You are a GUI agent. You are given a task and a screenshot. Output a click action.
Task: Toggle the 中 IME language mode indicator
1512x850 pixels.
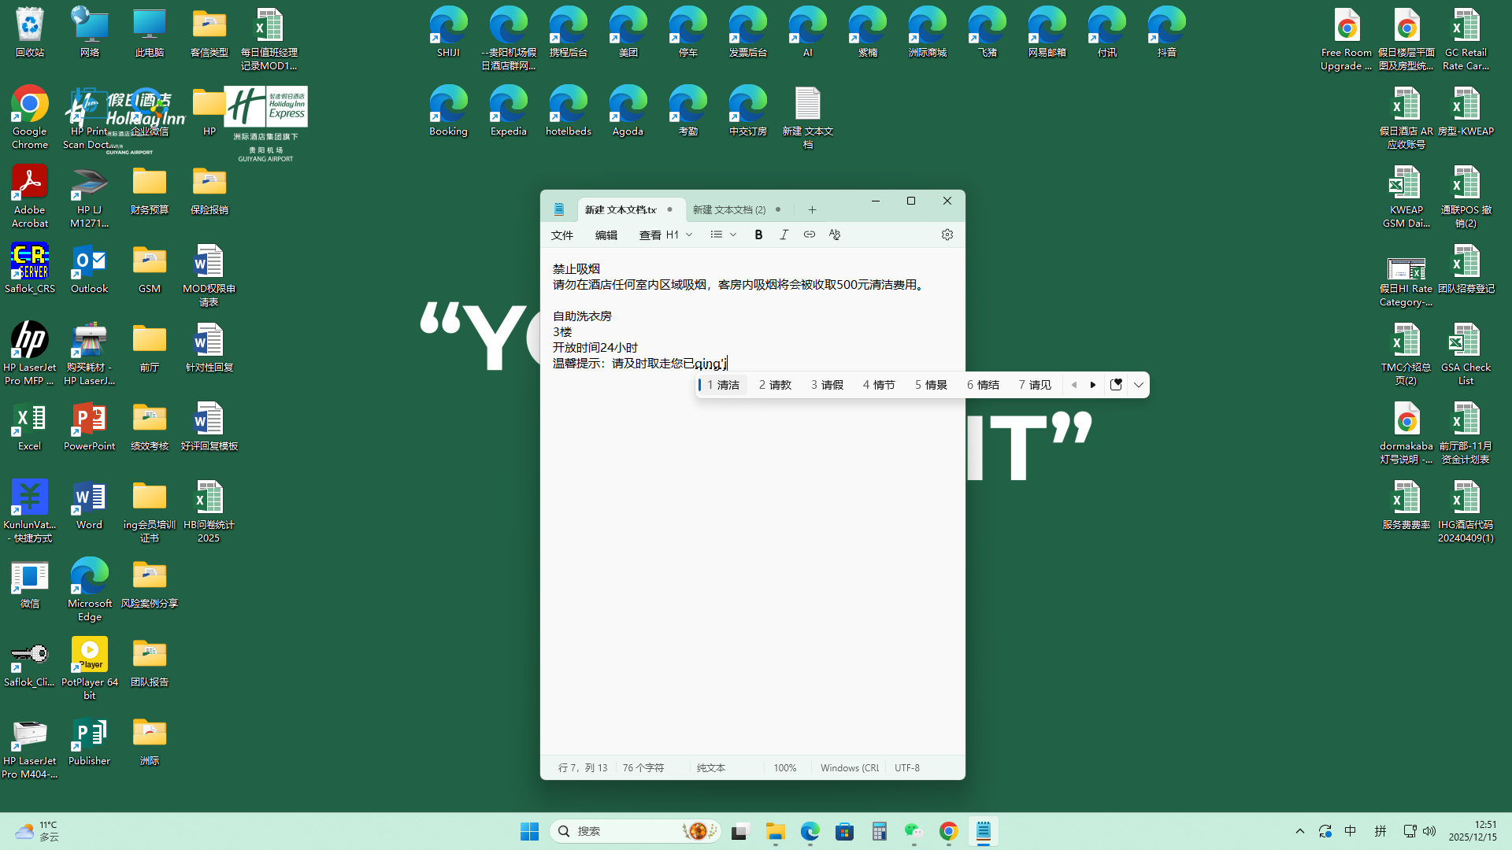[1350, 831]
